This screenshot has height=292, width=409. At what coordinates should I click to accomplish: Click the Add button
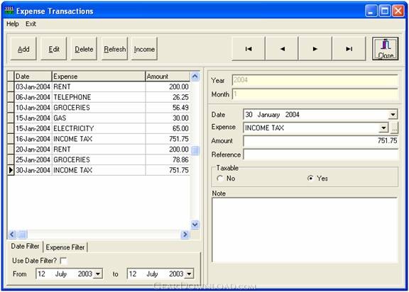[x=23, y=49]
